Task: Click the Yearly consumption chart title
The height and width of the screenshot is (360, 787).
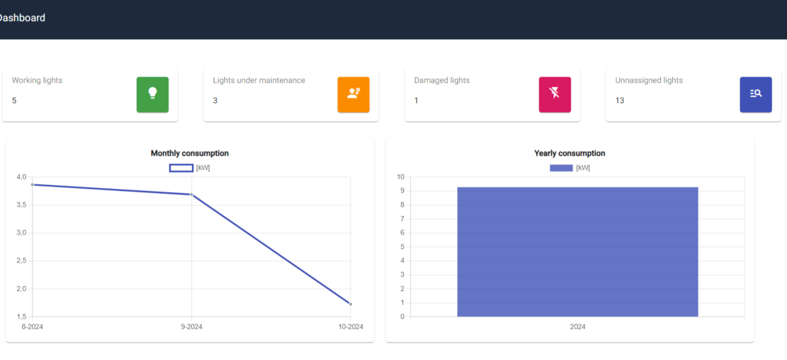Action: (569, 153)
